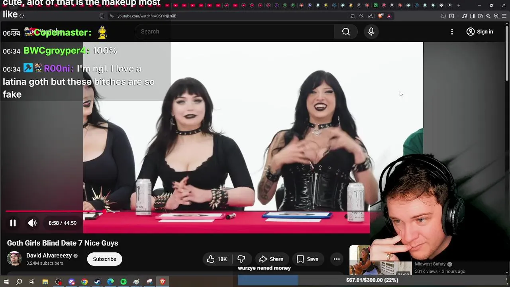
Task: Open the browser zoom magnifier icon
Action: pyautogui.click(x=361, y=16)
